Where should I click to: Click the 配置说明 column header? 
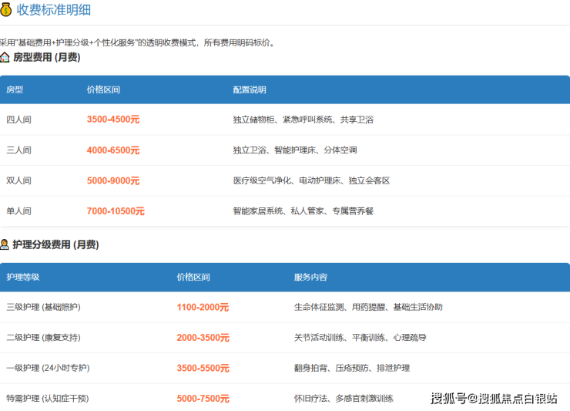click(250, 89)
